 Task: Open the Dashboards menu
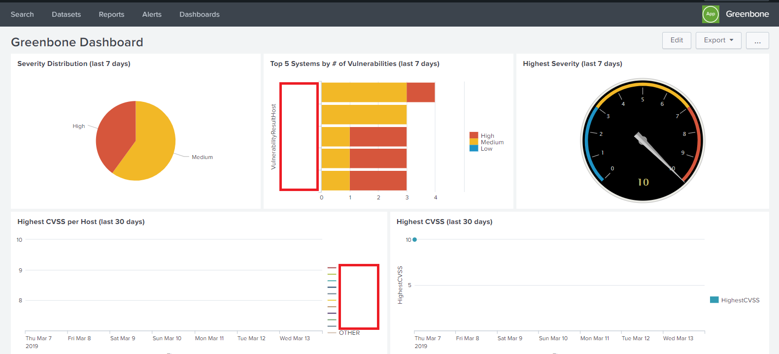coord(200,14)
